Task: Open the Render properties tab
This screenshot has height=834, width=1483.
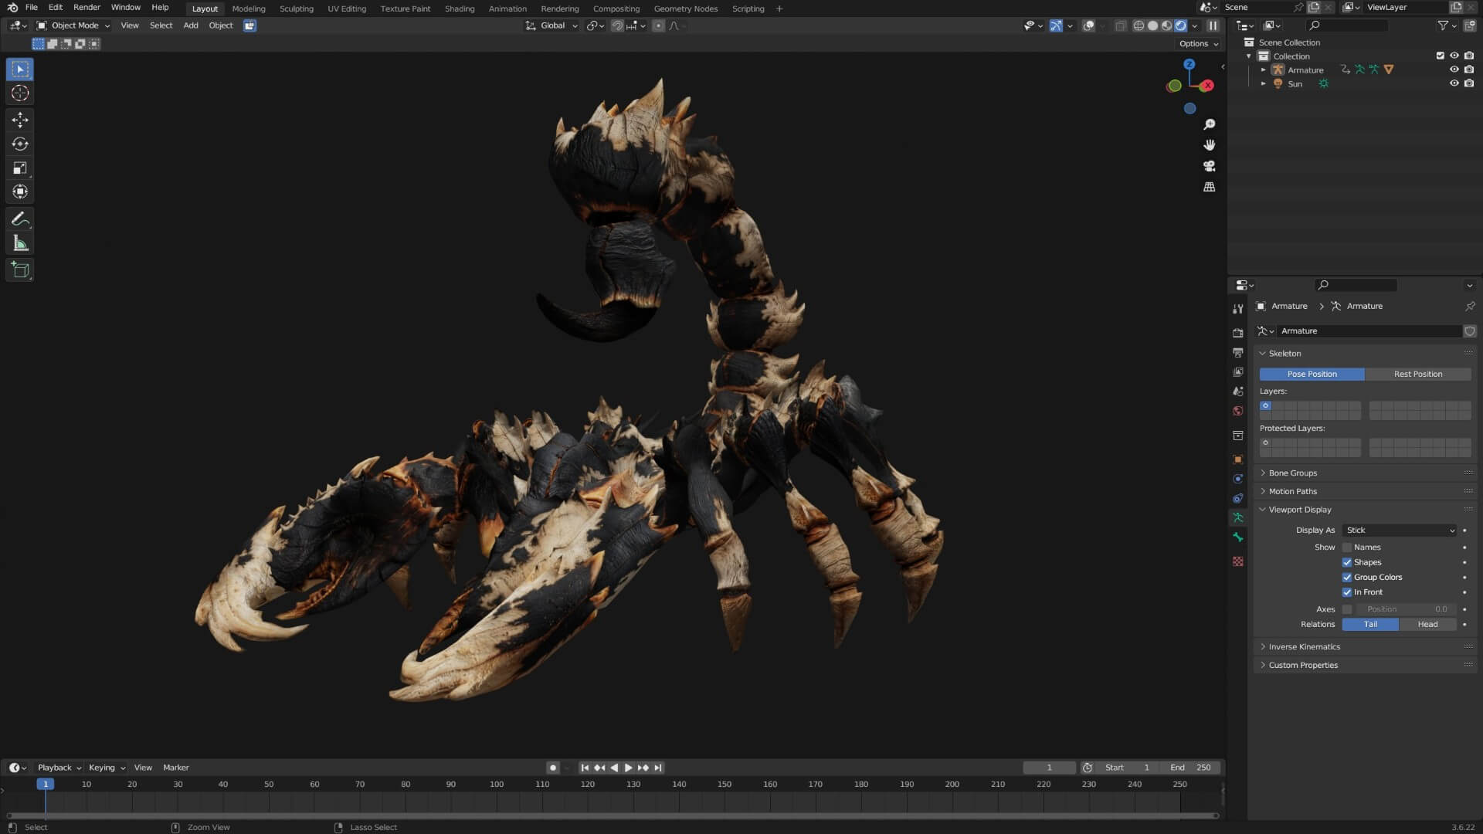Action: [x=1238, y=333]
